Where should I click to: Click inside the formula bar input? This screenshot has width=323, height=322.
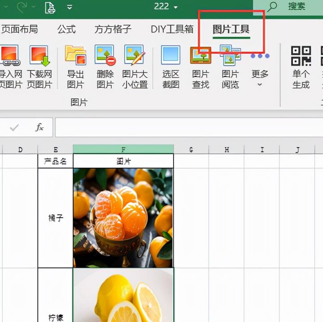[x=189, y=128]
